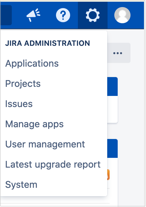Click the three-dot more actions button
The width and height of the screenshot is (146, 207).
click(118, 53)
